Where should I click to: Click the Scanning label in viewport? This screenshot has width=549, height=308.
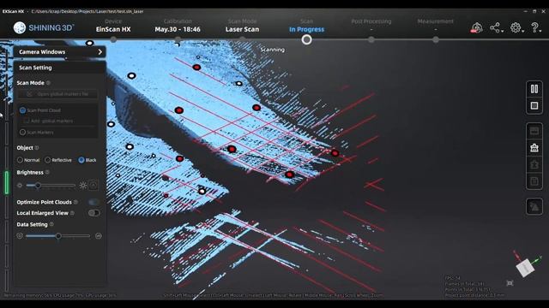click(273, 50)
